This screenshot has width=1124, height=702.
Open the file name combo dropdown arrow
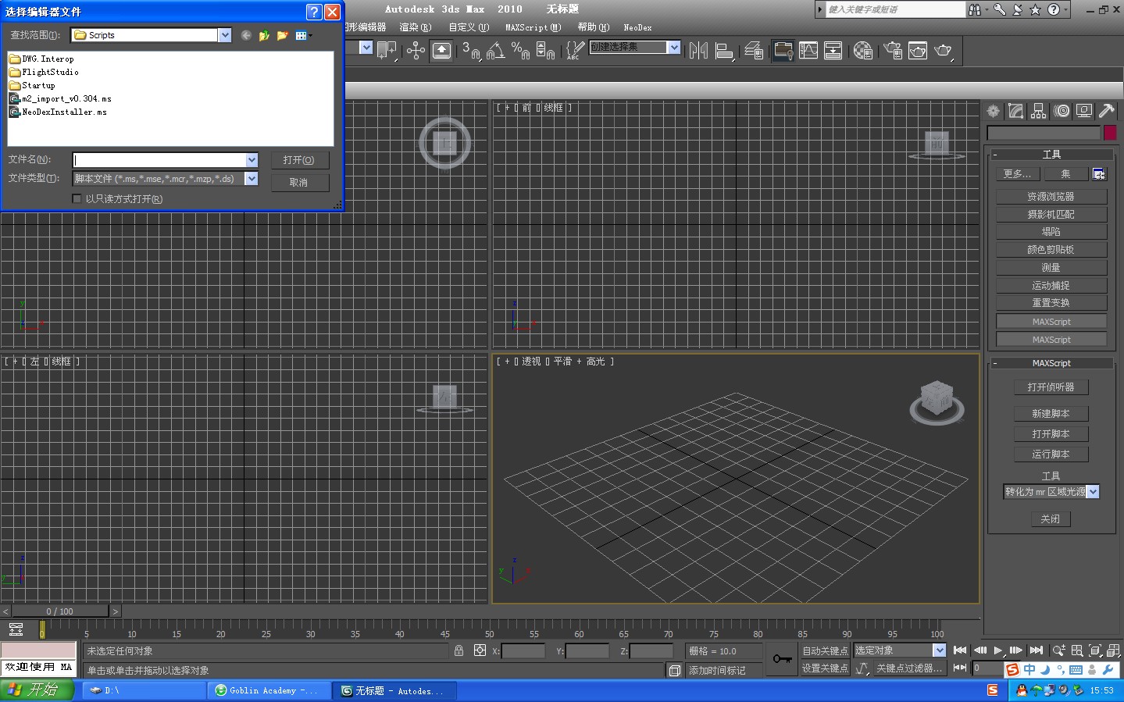pos(252,160)
